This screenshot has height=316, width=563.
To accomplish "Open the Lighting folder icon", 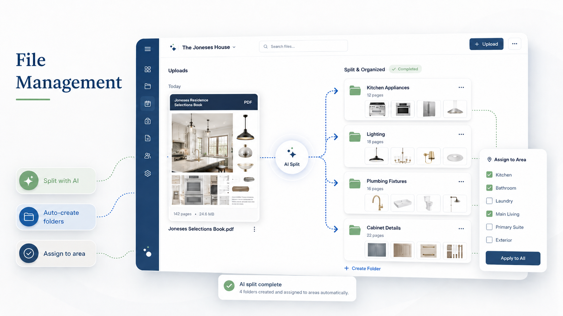I will 355,137.
